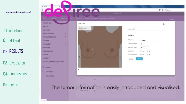Image resolution: width=186 pixels, height=104 pixels.
Task: Click the Pocket shield icon in address bar
Action: click(160, 10)
